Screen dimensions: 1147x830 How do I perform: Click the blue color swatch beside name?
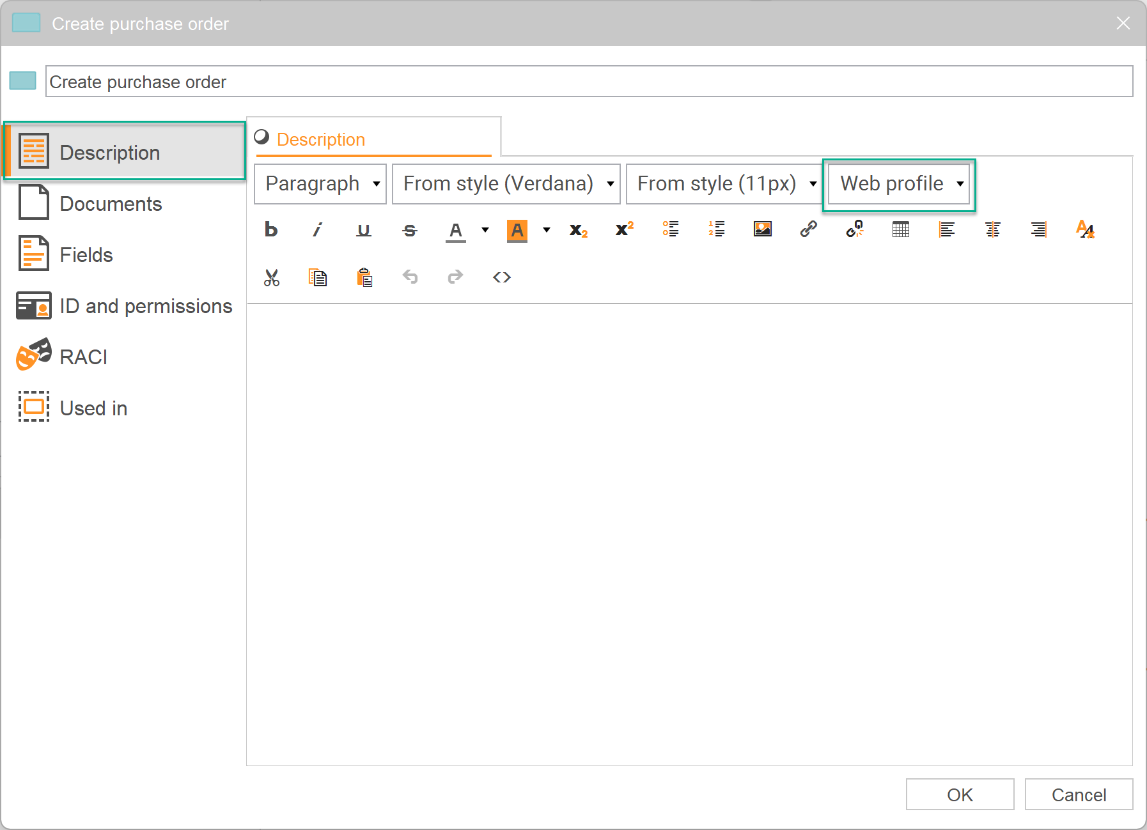pos(23,81)
